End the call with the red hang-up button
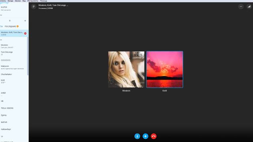Screen dimensions: 253x142 click(154, 136)
